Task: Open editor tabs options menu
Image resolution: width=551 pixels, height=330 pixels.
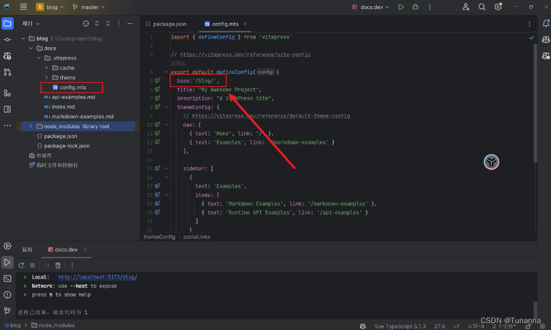Action: point(529,24)
